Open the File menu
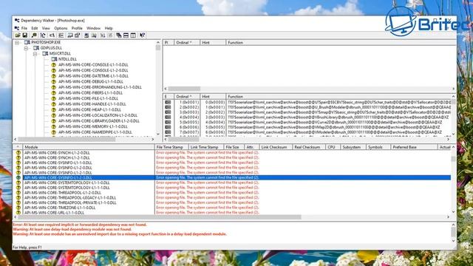Viewport: 473px width, 266px height. 24,28
